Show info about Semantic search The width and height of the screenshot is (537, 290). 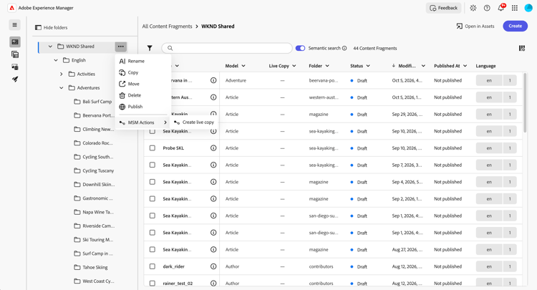tap(344, 48)
